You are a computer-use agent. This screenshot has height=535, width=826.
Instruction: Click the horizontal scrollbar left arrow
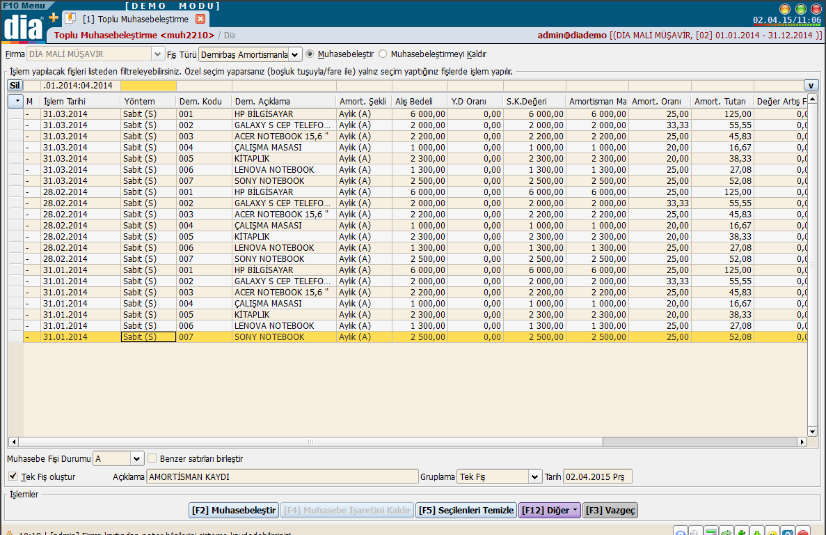point(13,442)
